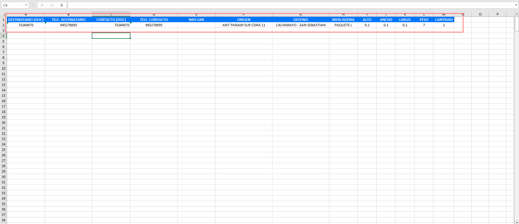Image resolution: width=519 pixels, height=224 pixels.
Task: Click the Insert Function fx icon
Action: [62, 5]
